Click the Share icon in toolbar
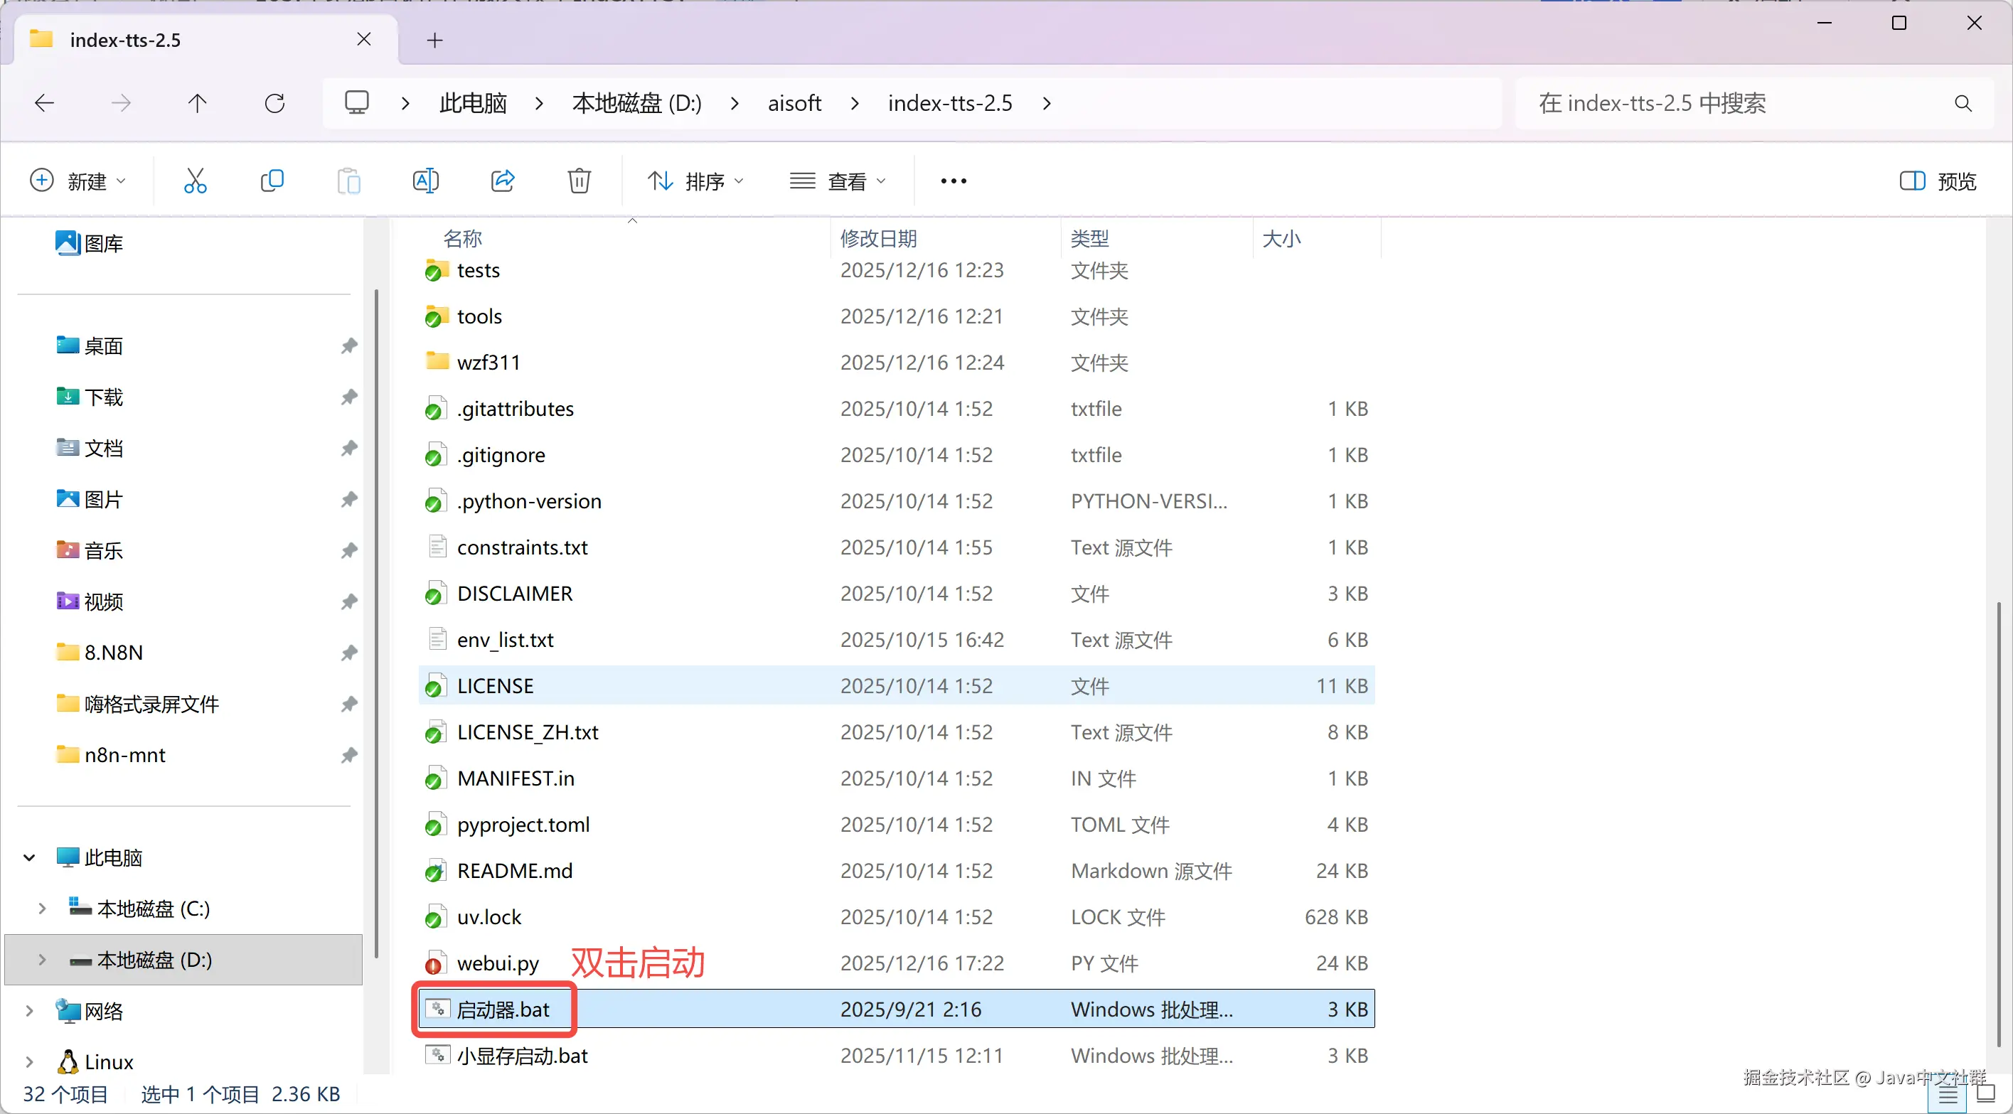2013x1114 pixels. point(503,181)
